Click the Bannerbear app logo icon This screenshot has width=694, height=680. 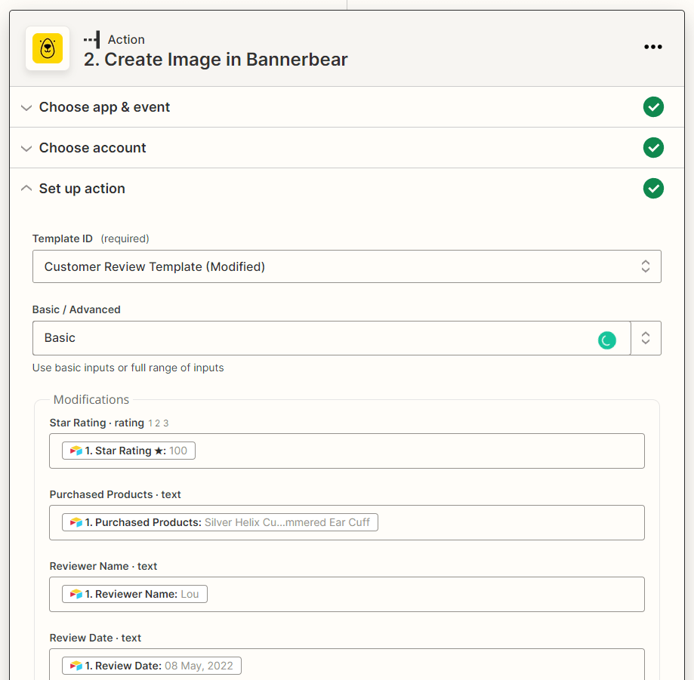pos(48,48)
